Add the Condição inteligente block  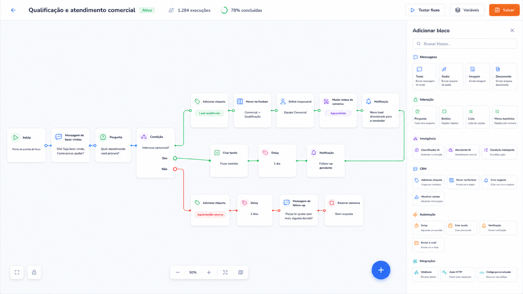[x=499, y=152]
